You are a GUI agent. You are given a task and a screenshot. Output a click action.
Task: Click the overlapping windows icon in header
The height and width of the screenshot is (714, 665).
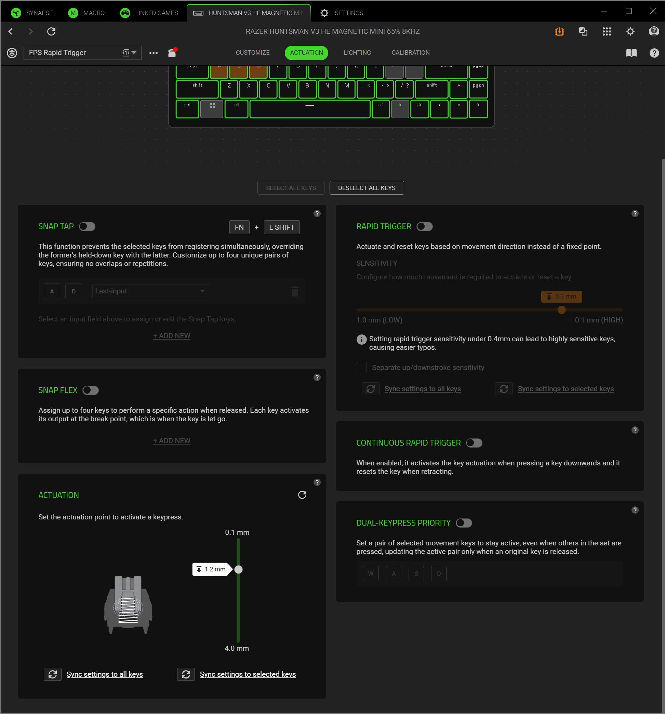[583, 31]
